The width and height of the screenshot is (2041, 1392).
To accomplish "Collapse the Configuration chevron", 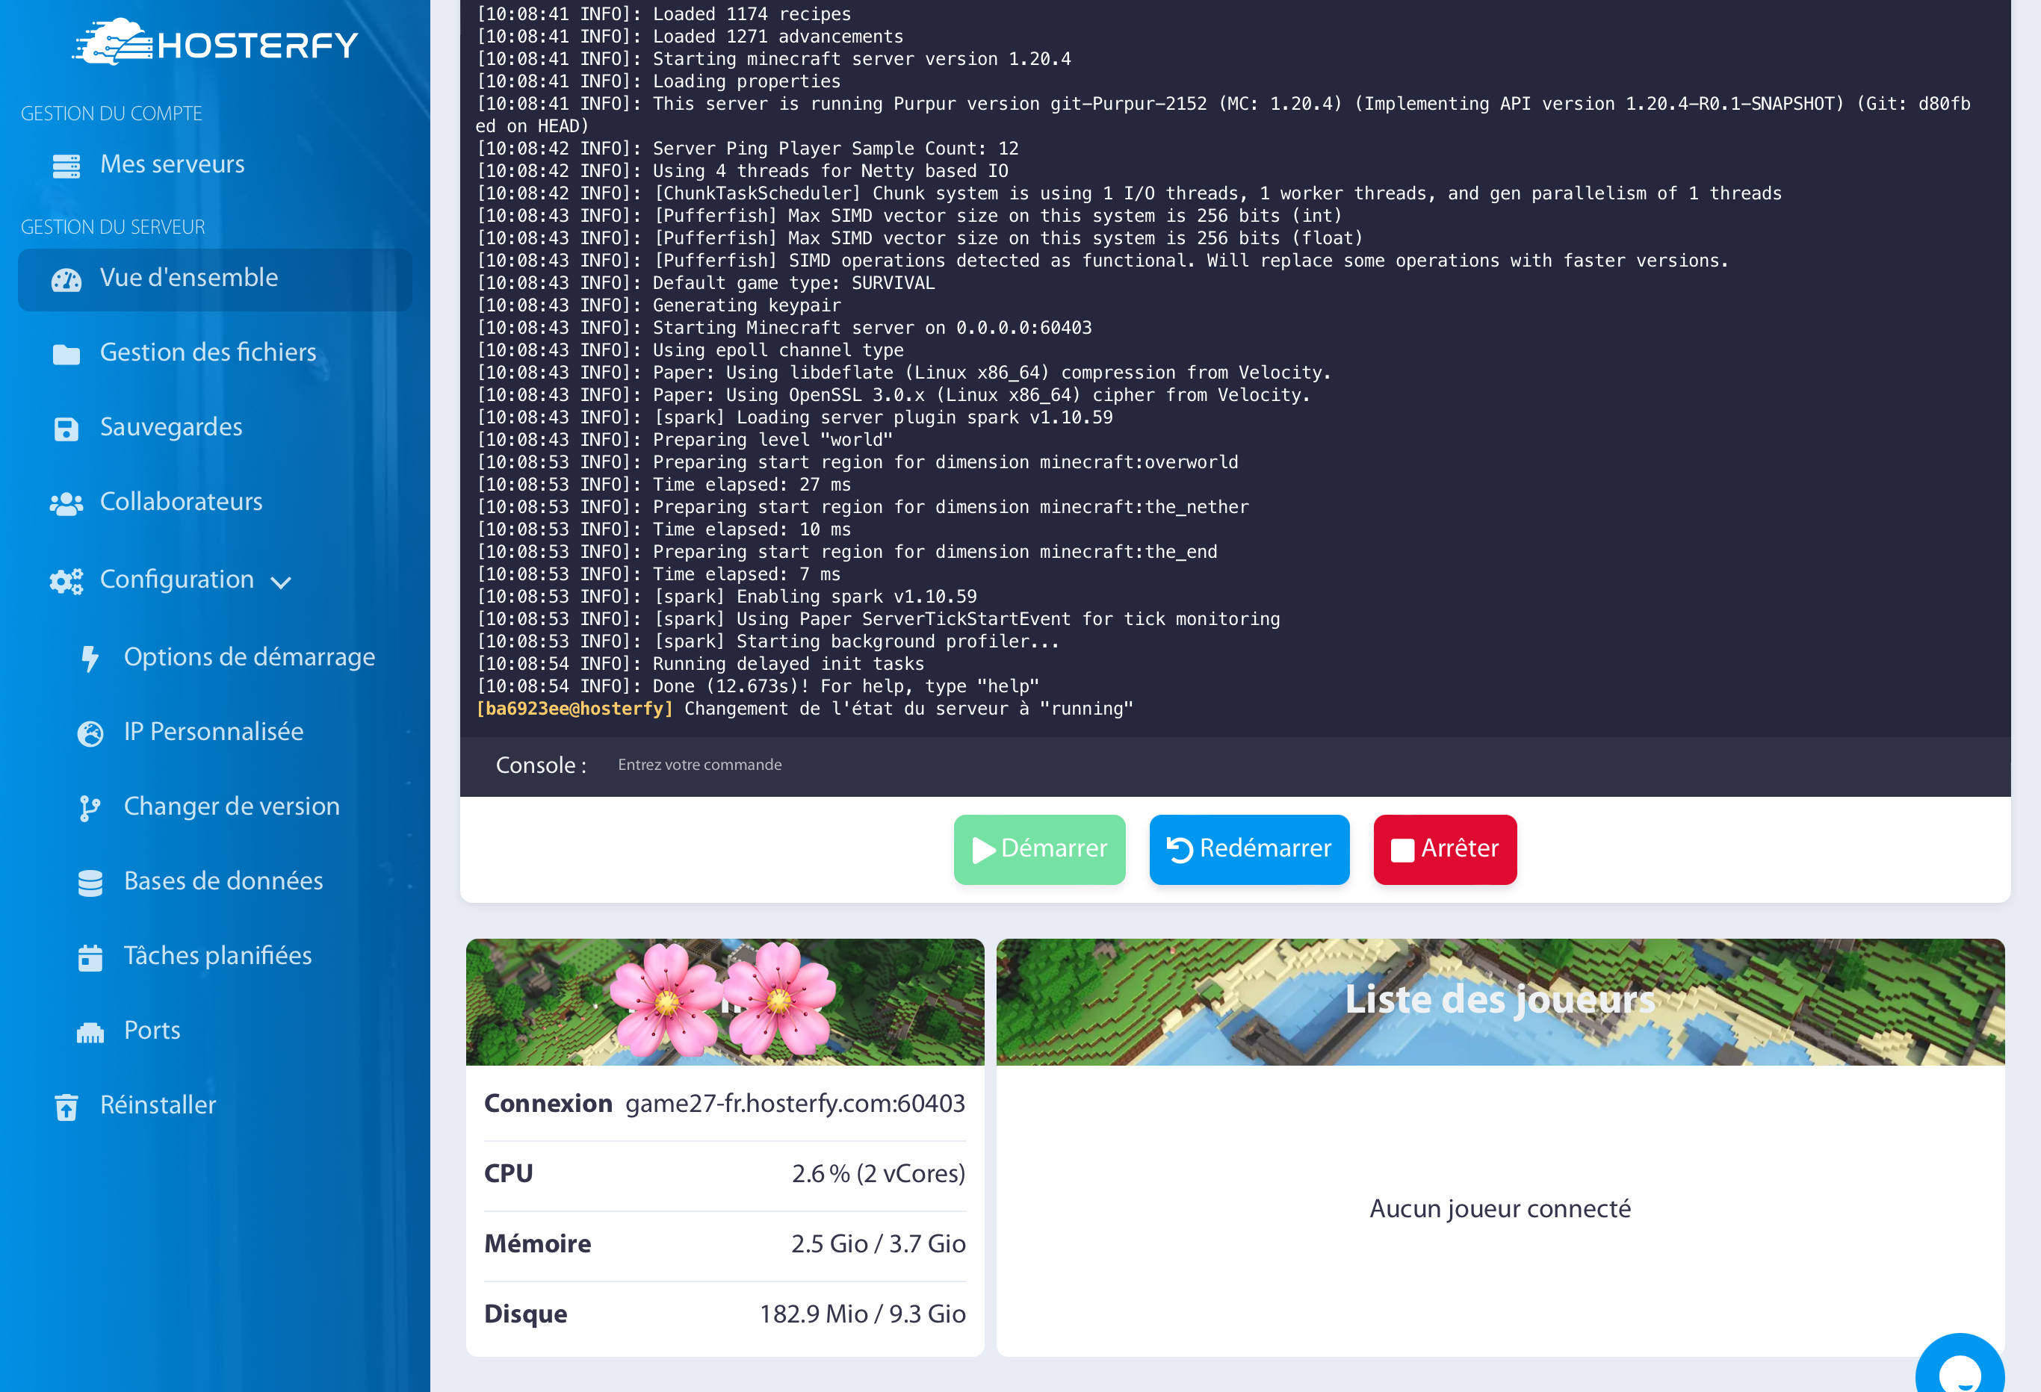I will click(281, 582).
